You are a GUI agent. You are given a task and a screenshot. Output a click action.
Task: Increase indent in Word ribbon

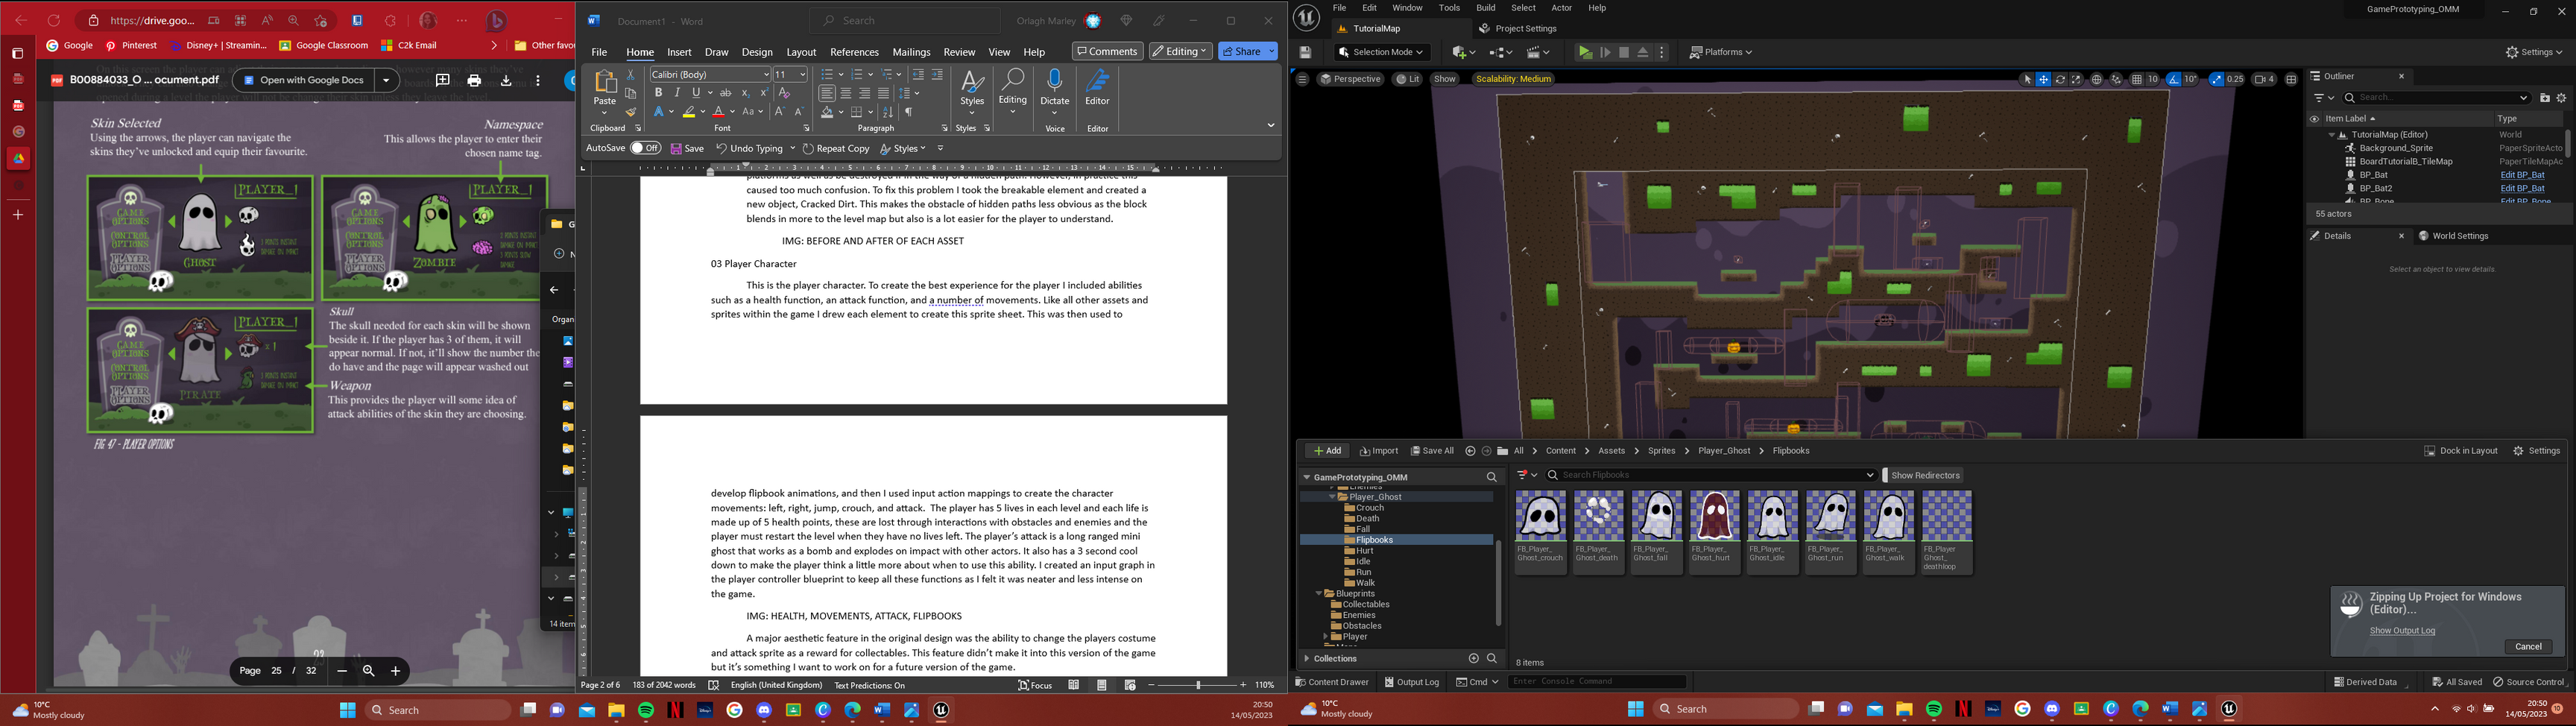pos(937,74)
